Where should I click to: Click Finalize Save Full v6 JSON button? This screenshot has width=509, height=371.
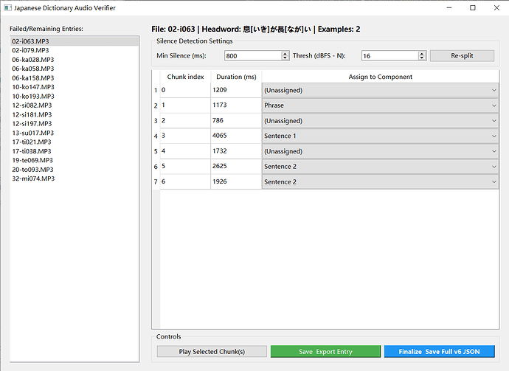point(439,352)
